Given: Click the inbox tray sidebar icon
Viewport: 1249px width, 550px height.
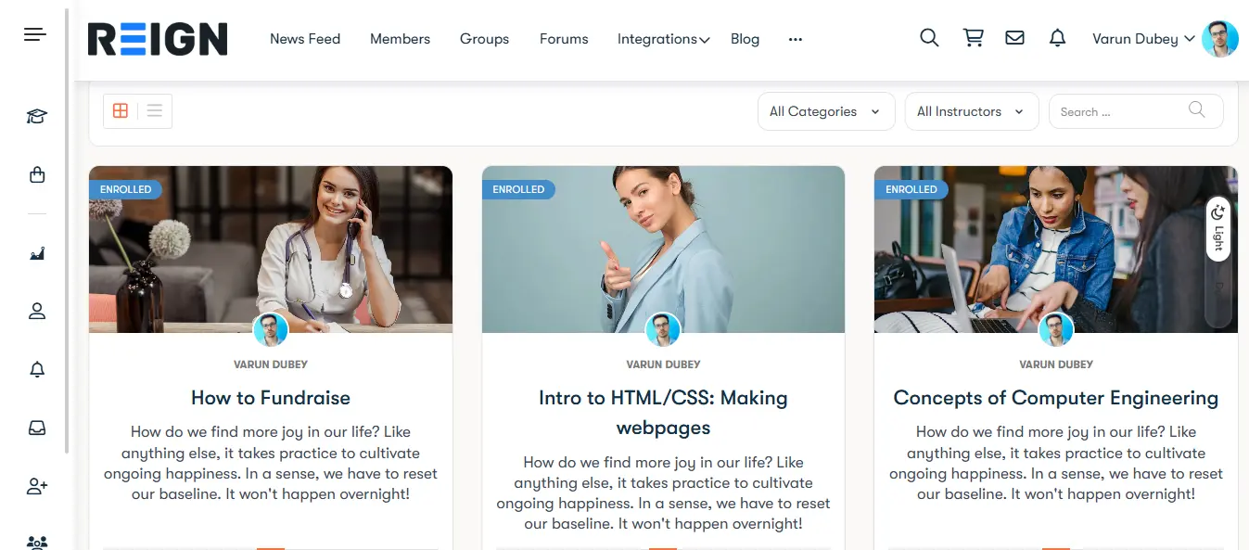Looking at the screenshot, I should pyautogui.click(x=37, y=428).
